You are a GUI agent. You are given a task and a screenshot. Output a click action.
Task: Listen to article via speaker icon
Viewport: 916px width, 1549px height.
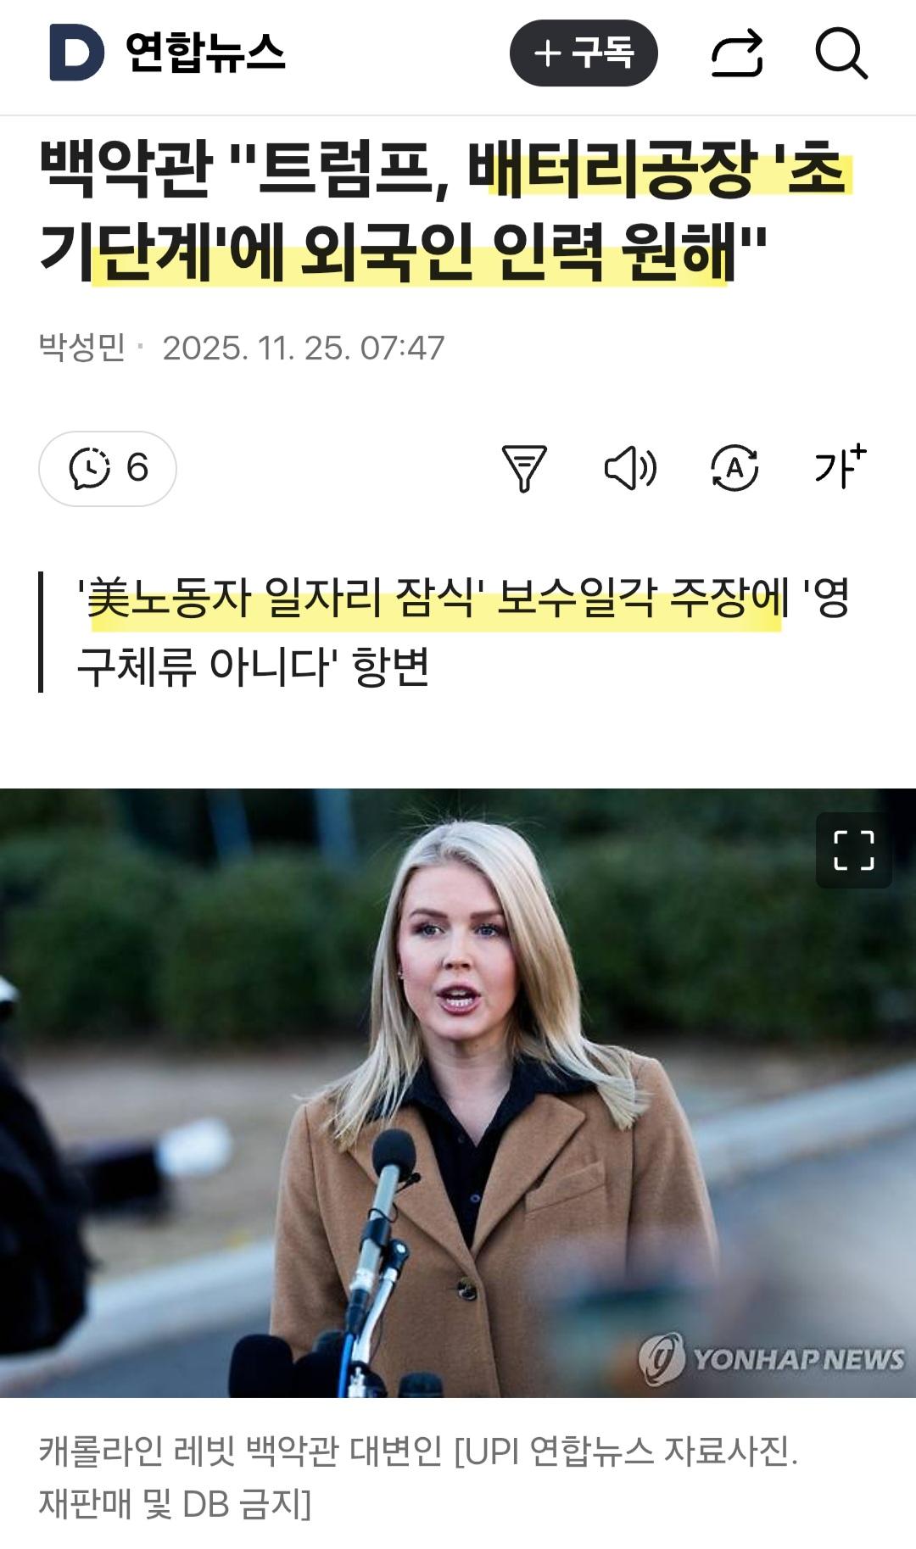tap(630, 468)
